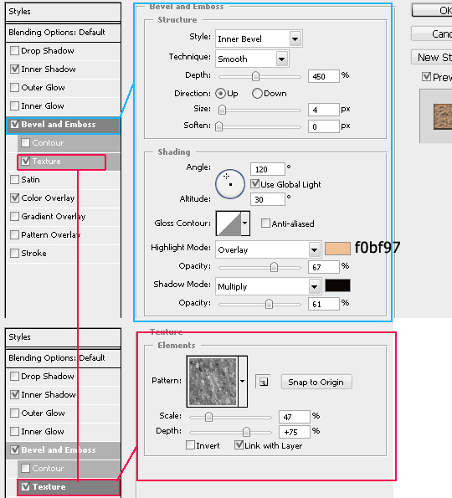Click texture Scale field showing 47

[294, 417]
